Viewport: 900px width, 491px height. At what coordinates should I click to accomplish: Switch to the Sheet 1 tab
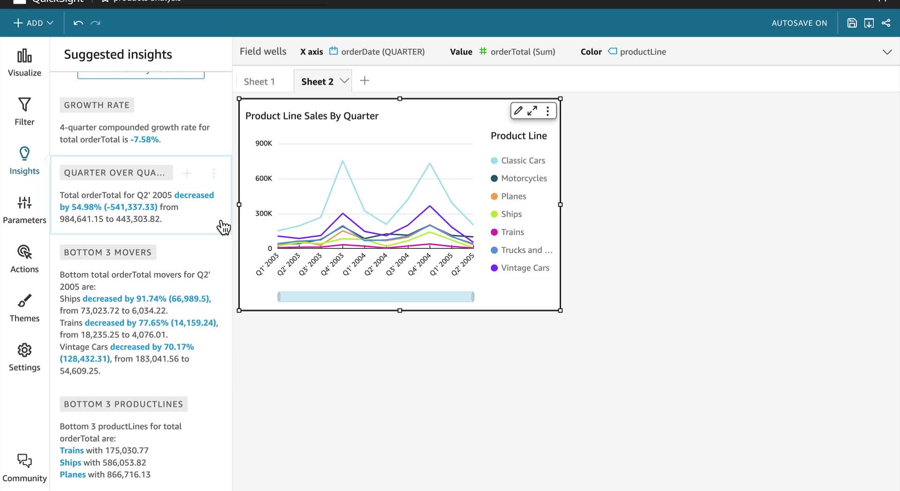(259, 82)
